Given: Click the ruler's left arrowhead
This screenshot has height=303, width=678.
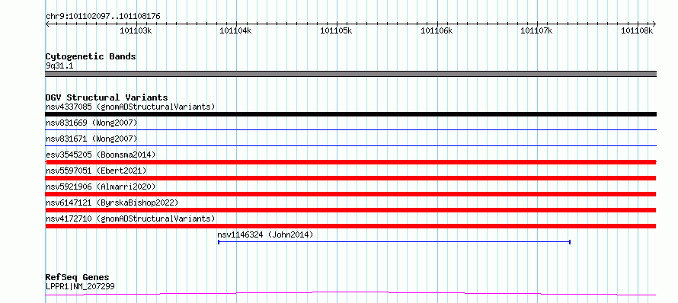Looking at the screenshot, I should 47,24.
